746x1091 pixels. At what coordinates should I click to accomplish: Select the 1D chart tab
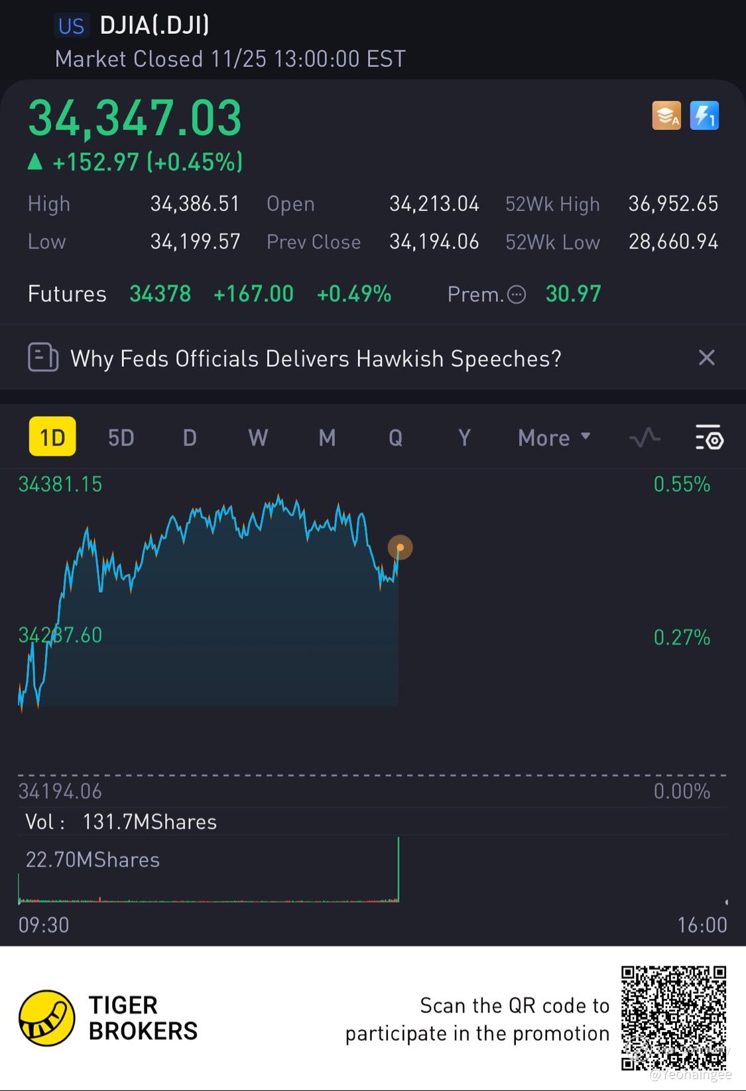(x=52, y=437)
